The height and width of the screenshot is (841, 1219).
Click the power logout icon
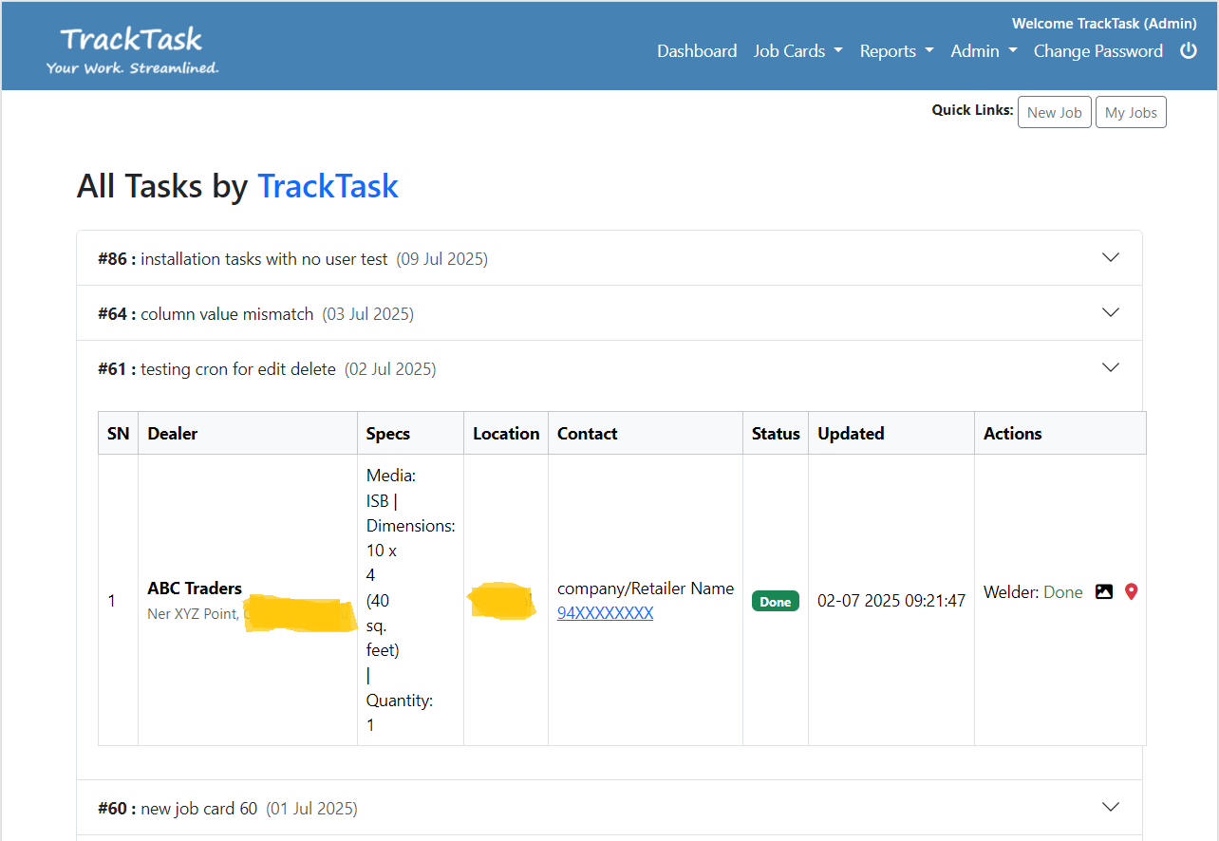1188,51
